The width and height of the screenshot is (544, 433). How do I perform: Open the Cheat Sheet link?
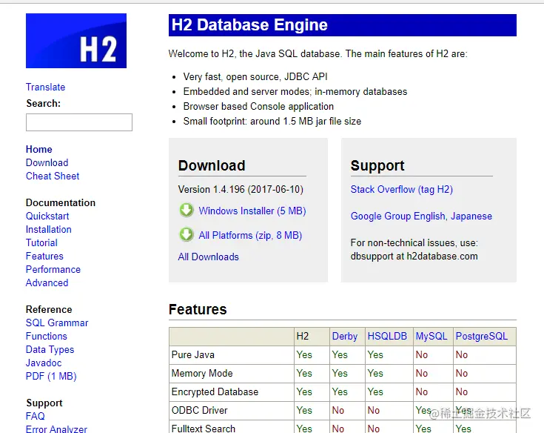tap(53, 176)
